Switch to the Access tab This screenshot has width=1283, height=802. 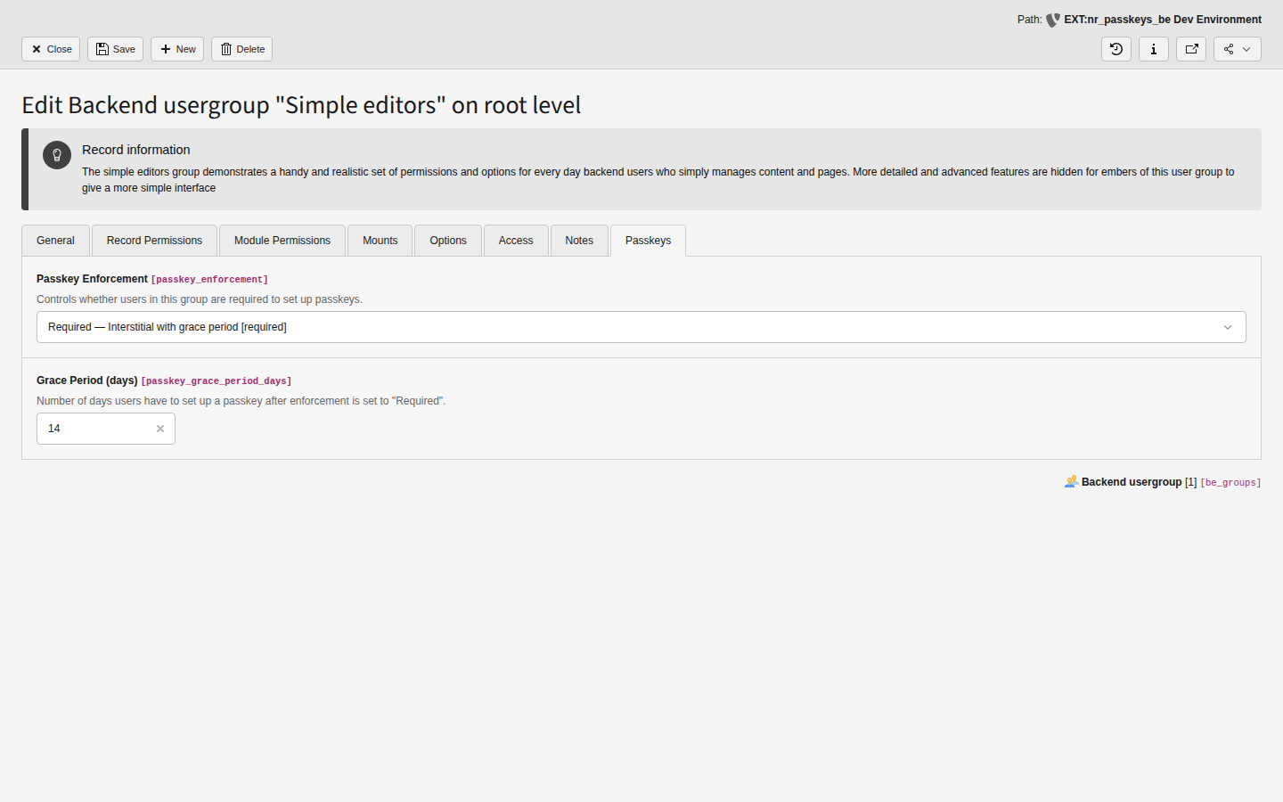[516, 241]
